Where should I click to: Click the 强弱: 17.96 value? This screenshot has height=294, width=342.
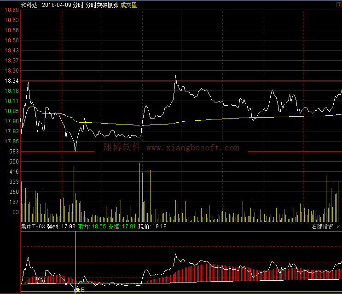click(61, 226)
